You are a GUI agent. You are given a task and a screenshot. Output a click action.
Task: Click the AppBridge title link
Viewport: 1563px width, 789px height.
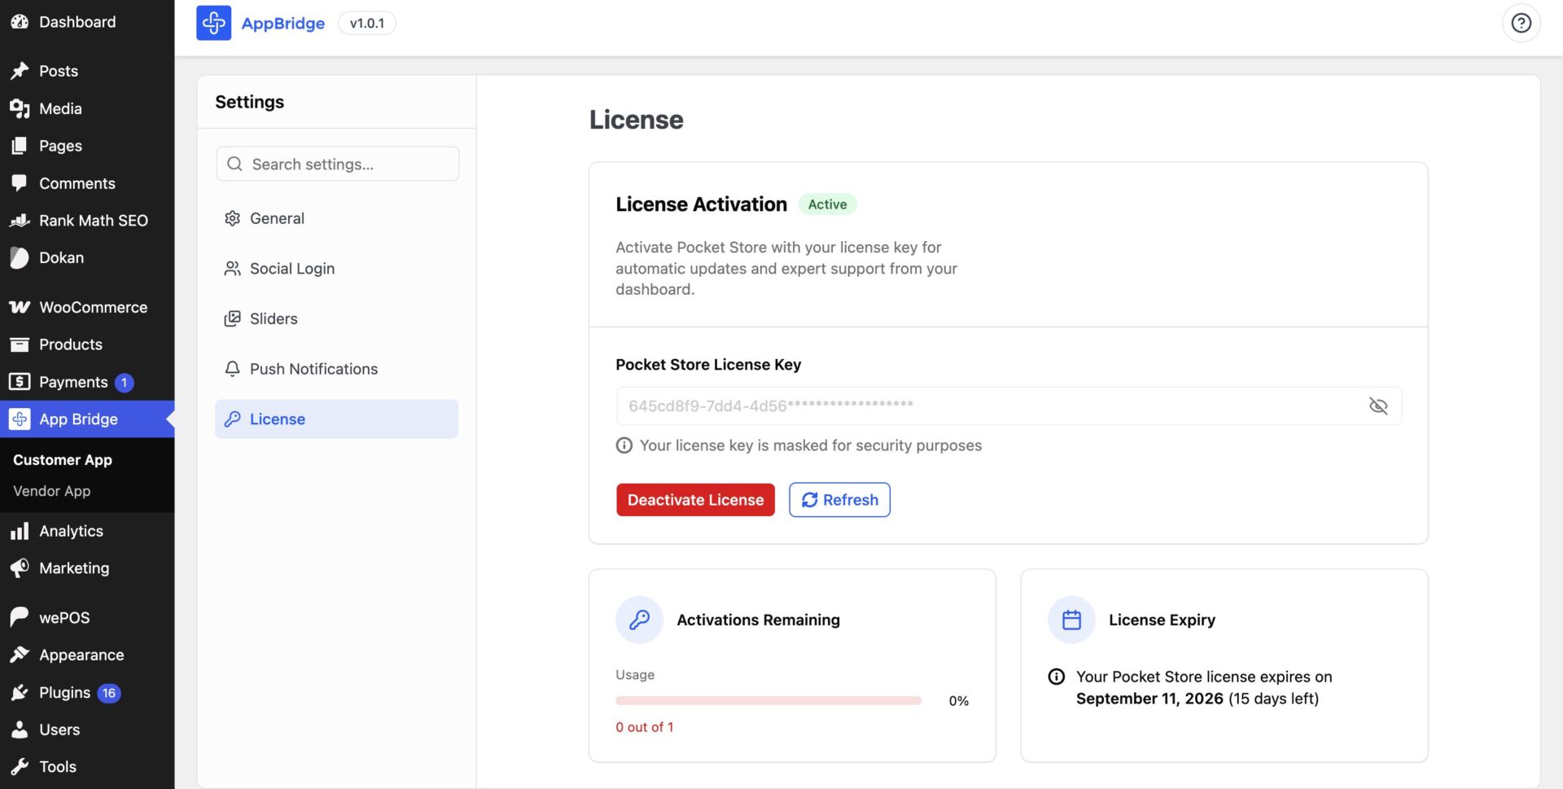coord(283,23)
